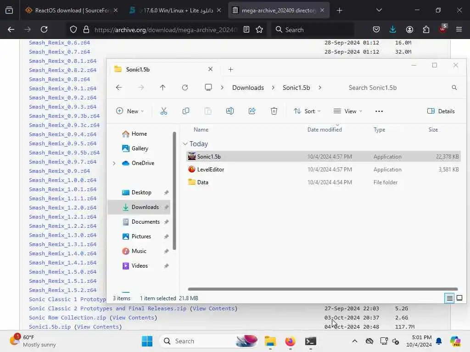Open Firefox downloads panel
Screen dimensions: 470x352
(x=393, y=29)
